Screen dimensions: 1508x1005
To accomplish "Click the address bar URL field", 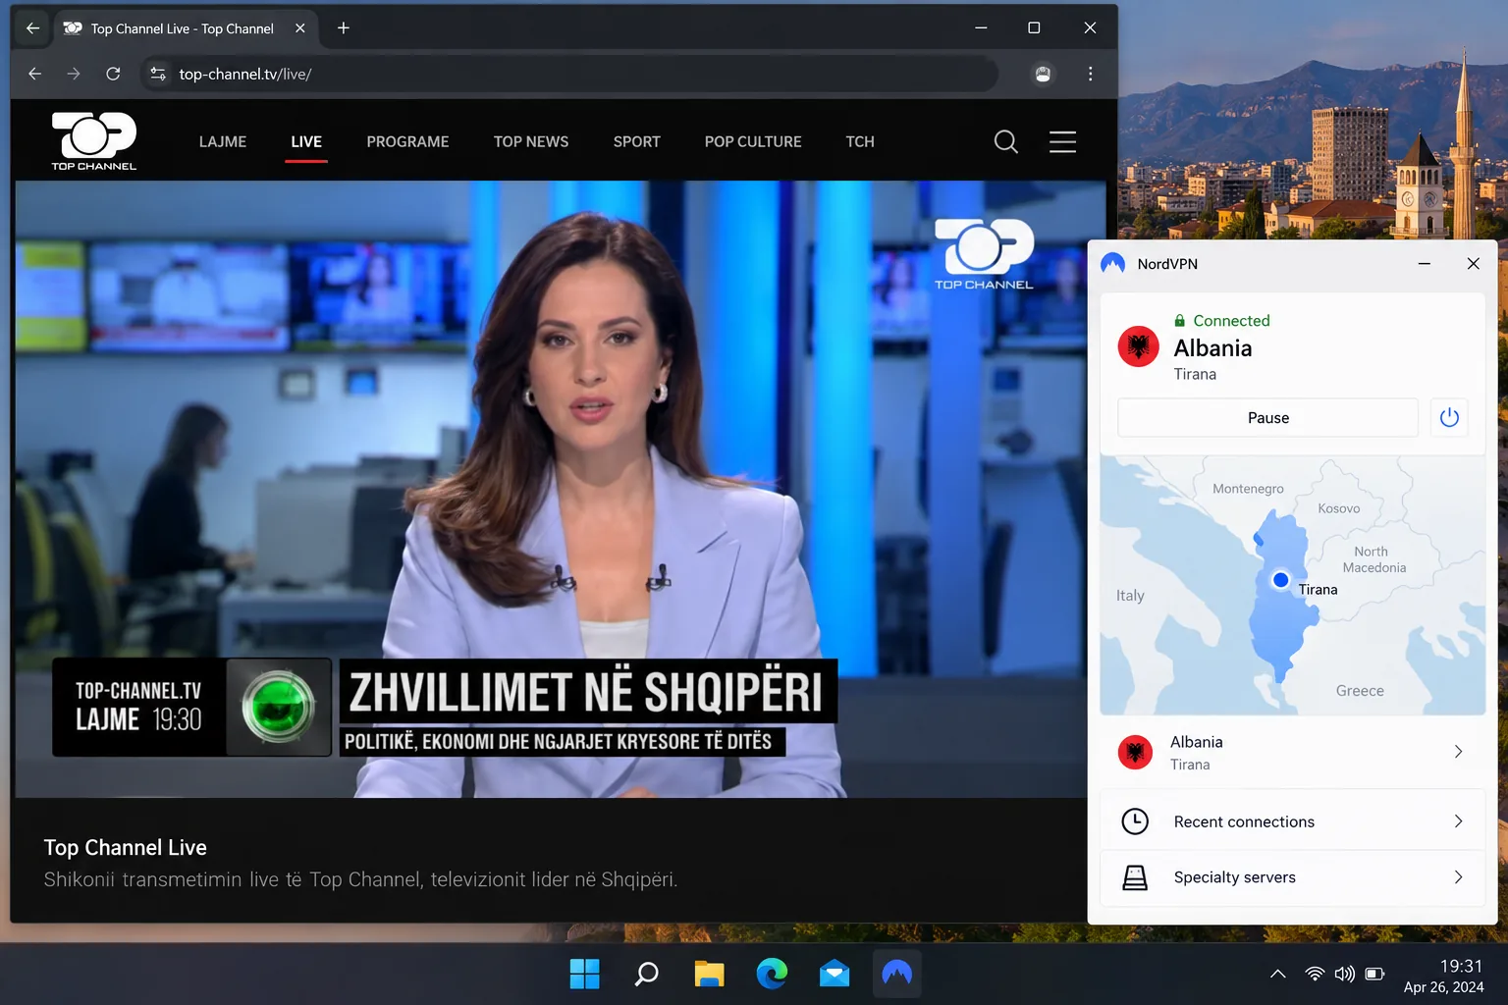I will click(569, 74).
